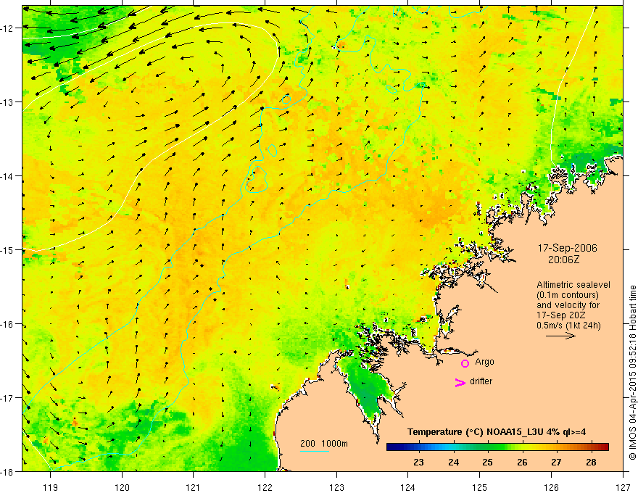Screen dimensions: 638x493
Task: Click the cyan 200 1000m depth contour line sample
Action: click(x=315, y=451)
